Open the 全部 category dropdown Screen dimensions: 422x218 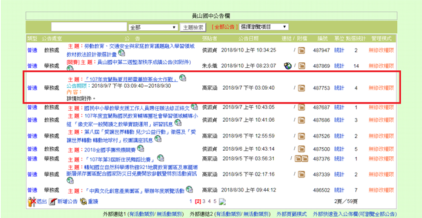pyautogui.click(x=153, y=27)
